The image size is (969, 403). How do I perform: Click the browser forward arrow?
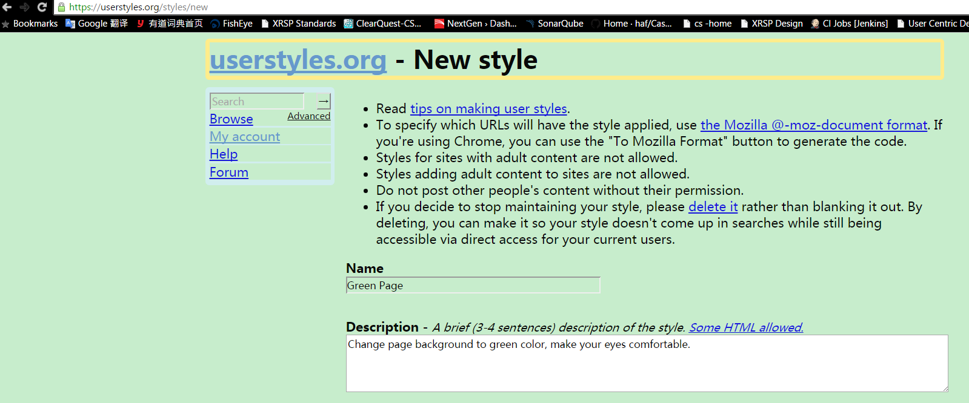click(x=25, y=7)
